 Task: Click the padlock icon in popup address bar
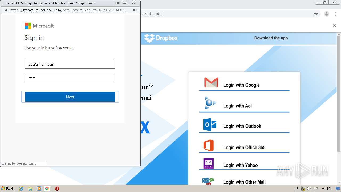(x=6, y=10)
